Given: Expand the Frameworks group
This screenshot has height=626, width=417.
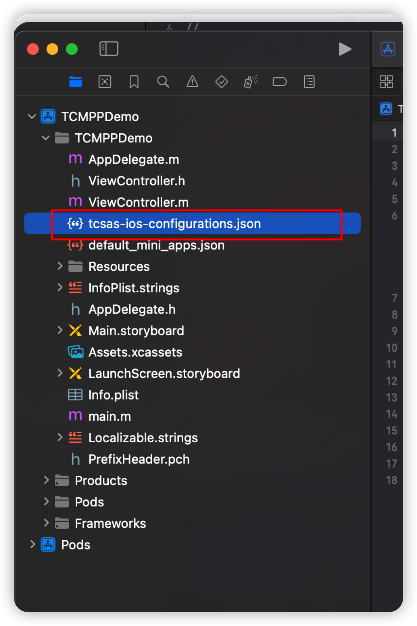Looking at the screenshot, I should click(x=46, y=523).
